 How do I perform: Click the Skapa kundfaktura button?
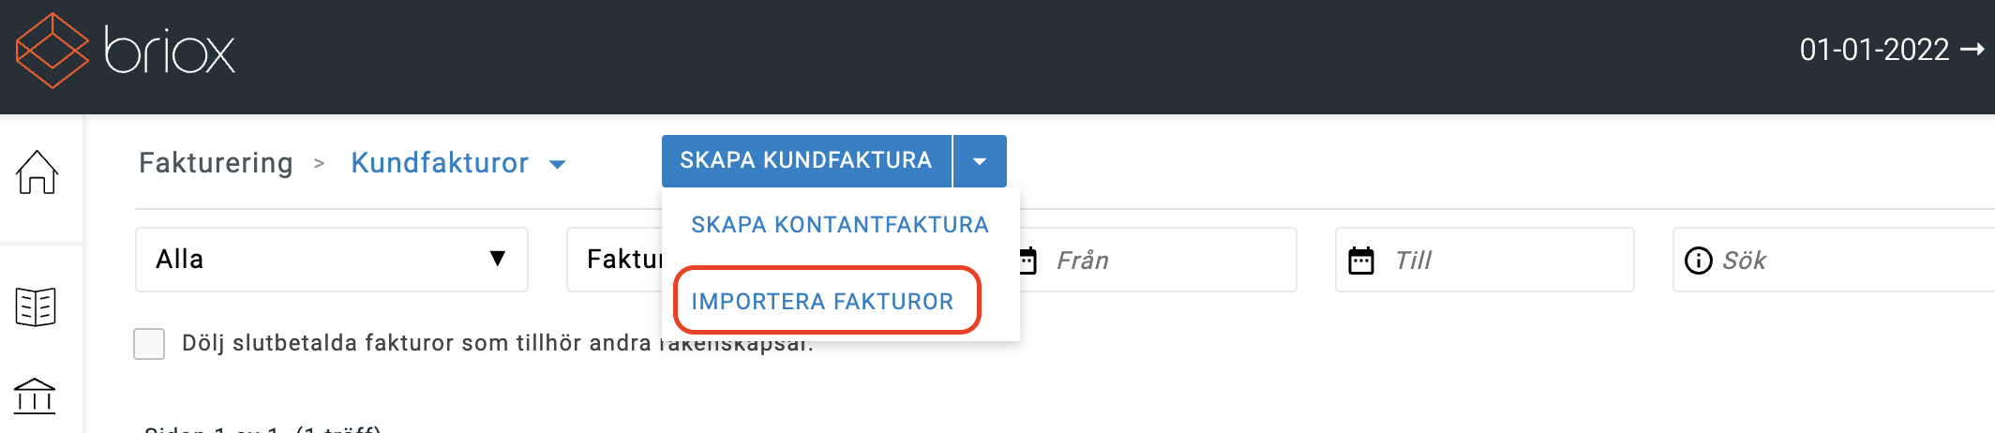click(806, 161)
